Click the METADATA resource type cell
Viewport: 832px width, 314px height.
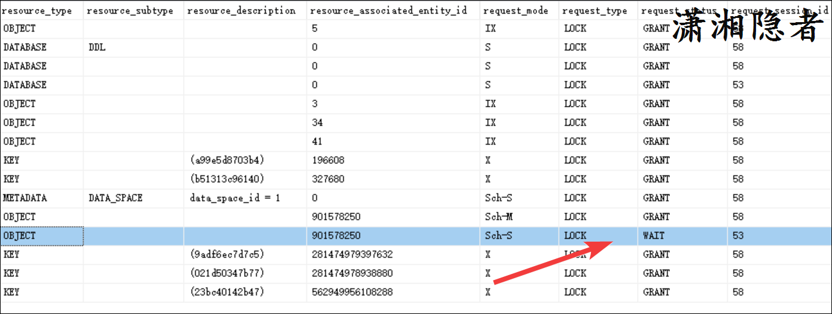point(25,198)
